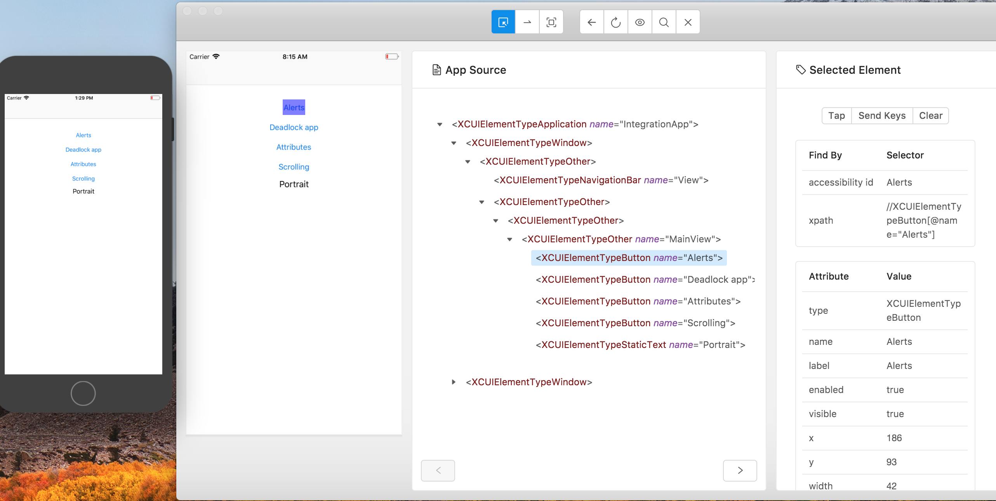Select the Tap By Coordinates tool

pos(551,22)
